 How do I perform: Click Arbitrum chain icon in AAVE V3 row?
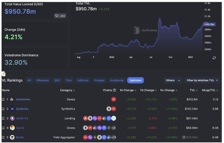[104, 118]
